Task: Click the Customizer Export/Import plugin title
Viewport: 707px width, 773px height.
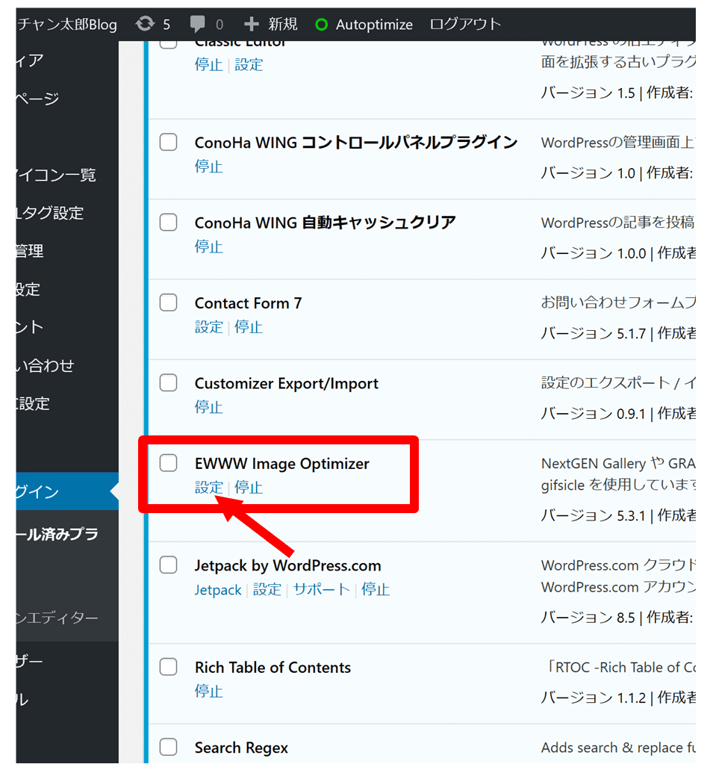Action: point(286,384)
